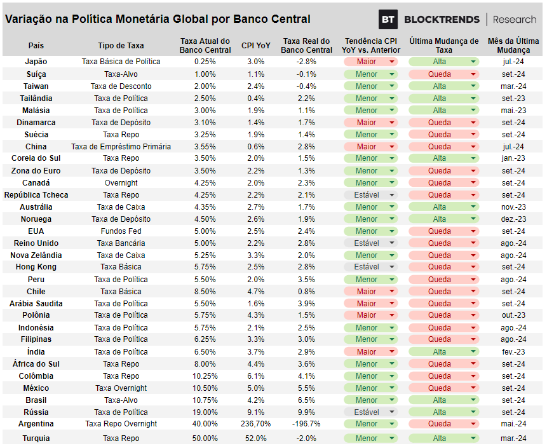
Task: Click Índia's Alta green arrow icon
Action: tap(473, 351)
